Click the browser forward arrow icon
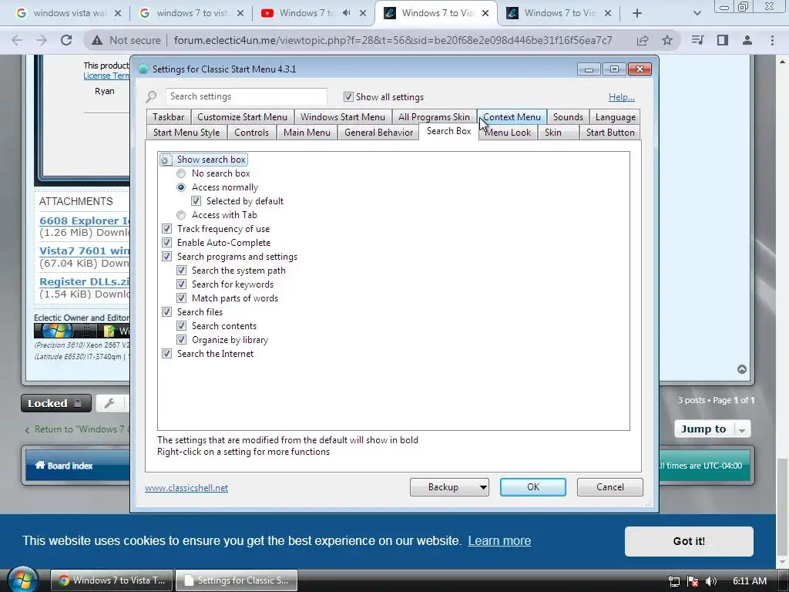The image size is (789, 592). (x=42, y=40)
